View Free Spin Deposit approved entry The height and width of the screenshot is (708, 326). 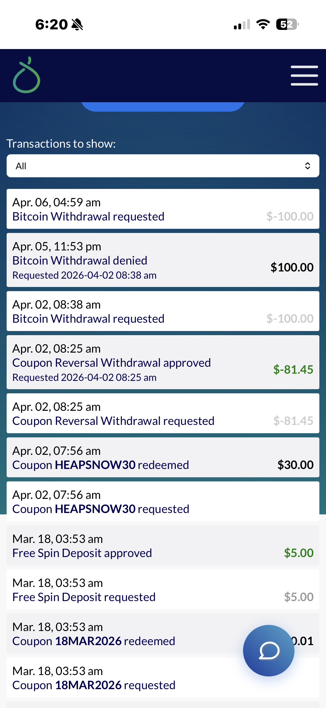(x=163, y=546)
